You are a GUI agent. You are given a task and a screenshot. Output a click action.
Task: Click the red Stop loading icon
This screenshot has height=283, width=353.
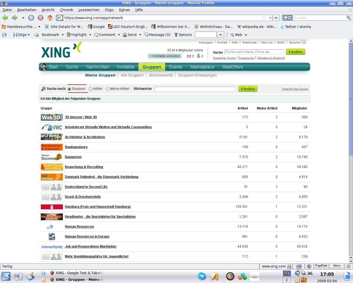tap(41, 18)
